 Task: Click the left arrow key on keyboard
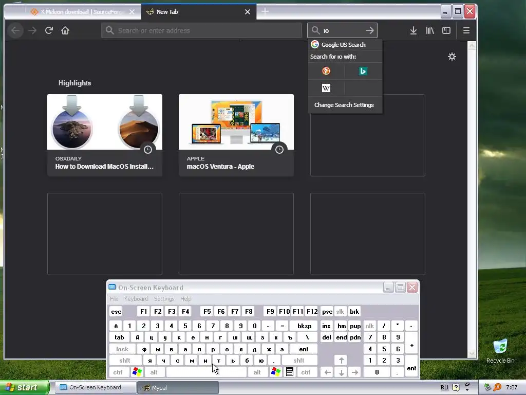click(328, 372)
